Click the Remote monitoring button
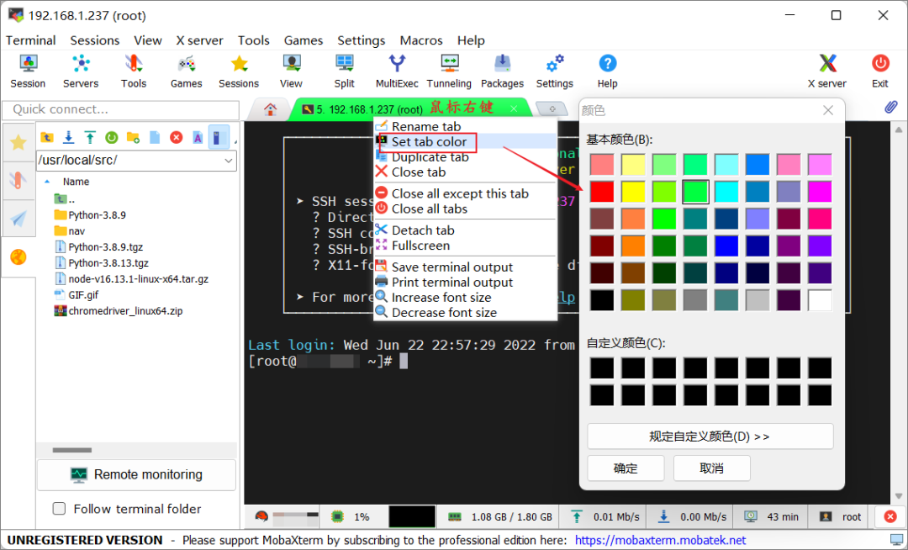 pos(137,475)
